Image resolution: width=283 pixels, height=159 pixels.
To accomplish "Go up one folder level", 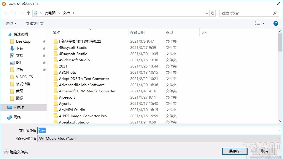I will [x=28, y=13].
